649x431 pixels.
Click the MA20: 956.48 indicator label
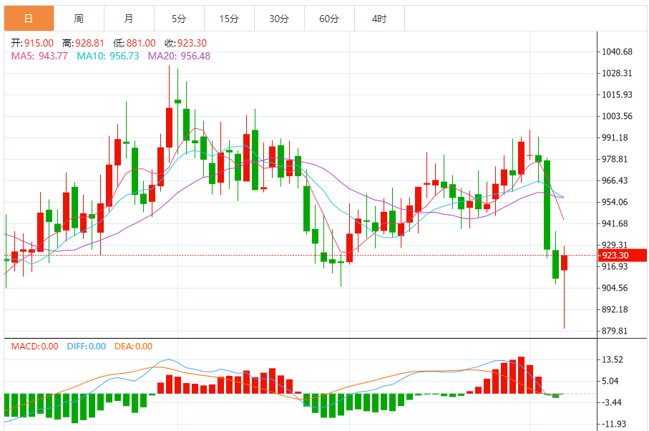click(179, 56)
